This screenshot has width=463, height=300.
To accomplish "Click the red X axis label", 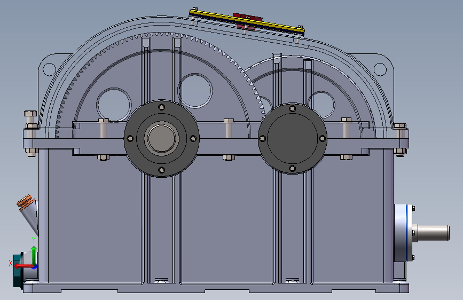I will coord(11,263).
